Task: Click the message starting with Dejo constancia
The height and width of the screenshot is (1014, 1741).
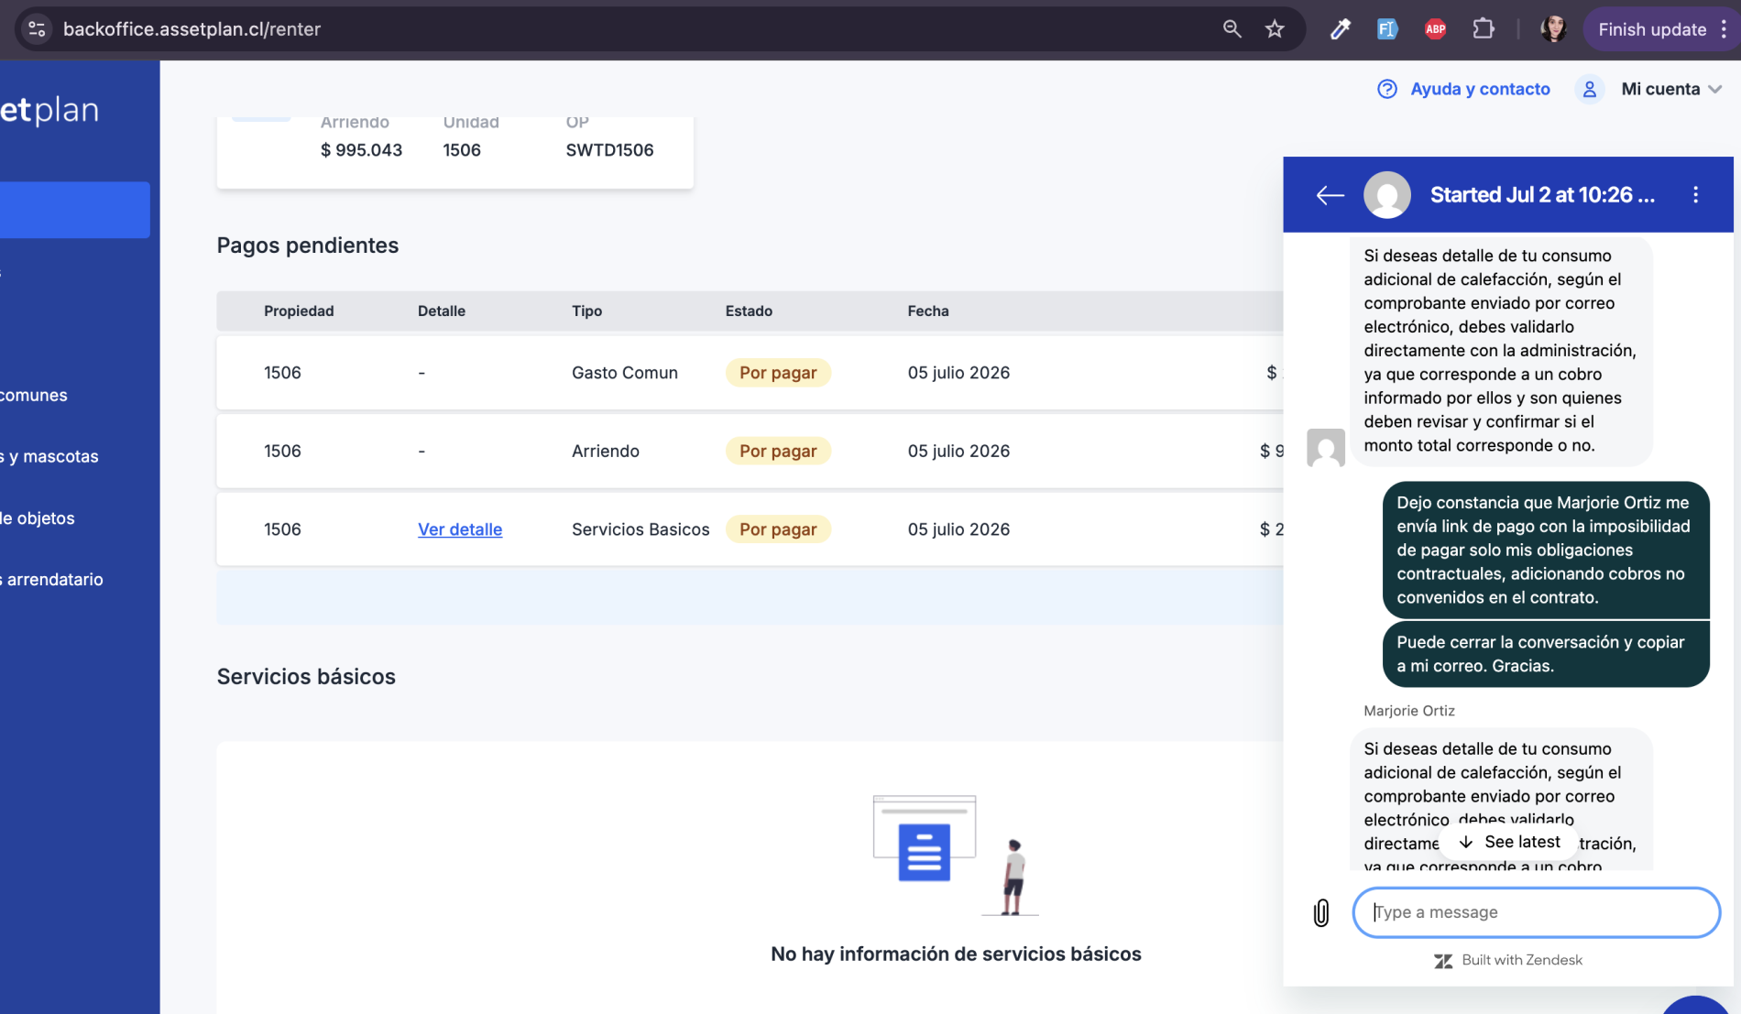Action: tap(1546, 550)
